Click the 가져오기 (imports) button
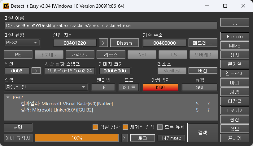Image resolution: width=253 pixels, height=146 pixels. point(80,55)
